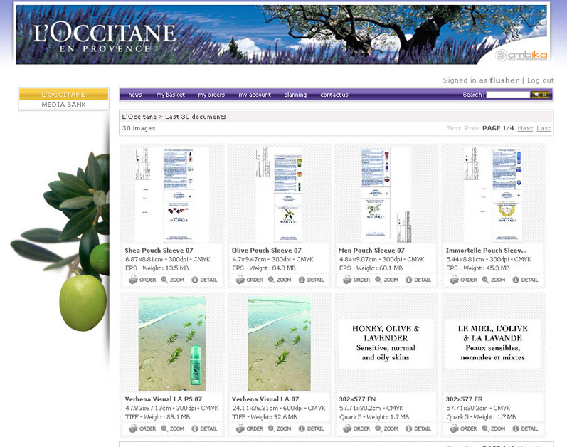Screen dimensions: 567x447
Task: Click the title 'Shea Pouch Sleeve 07'
Action: (159, 251)
